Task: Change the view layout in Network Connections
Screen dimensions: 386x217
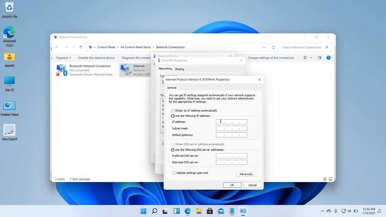Action: pyautogui.click(x=305, y=58)
